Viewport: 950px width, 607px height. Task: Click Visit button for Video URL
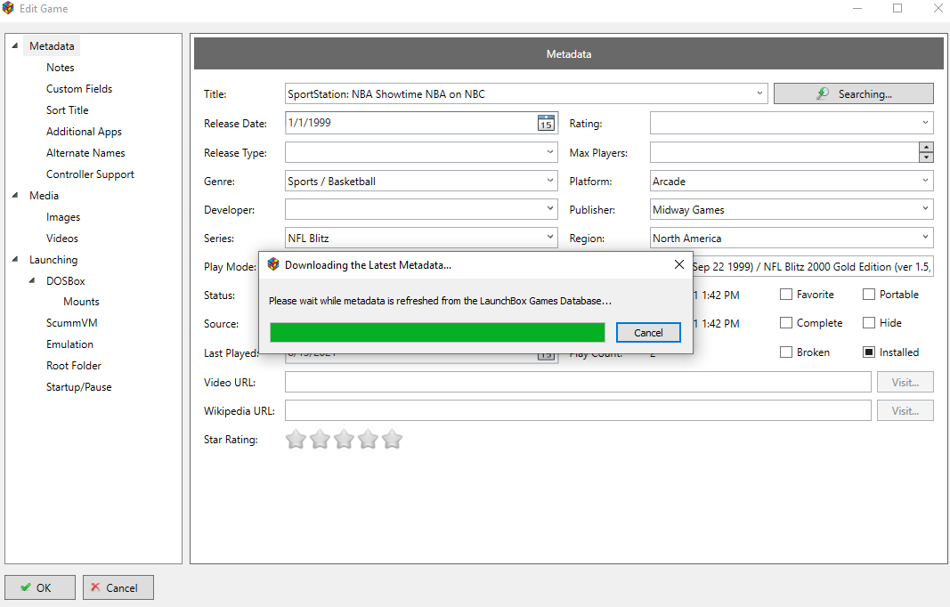coord(905,382)
